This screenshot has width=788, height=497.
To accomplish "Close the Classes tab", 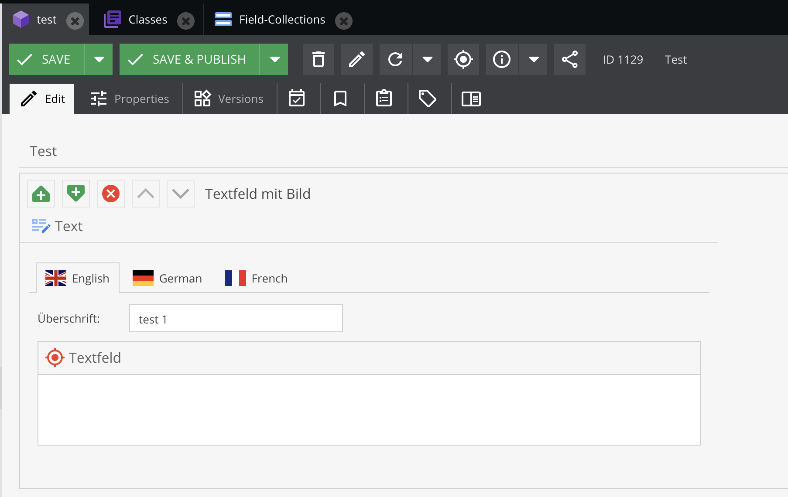I will tap(186, 20).
